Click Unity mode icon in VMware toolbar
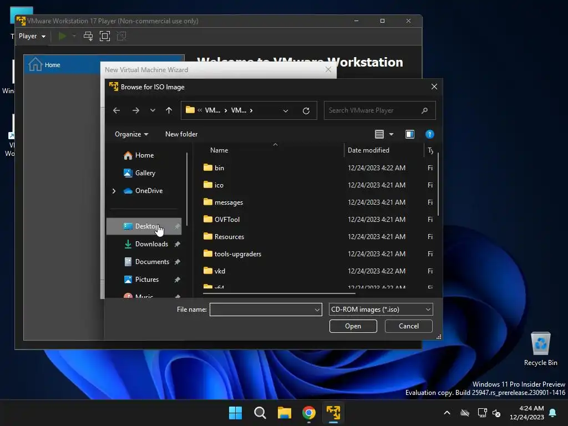 click(121, 36)
